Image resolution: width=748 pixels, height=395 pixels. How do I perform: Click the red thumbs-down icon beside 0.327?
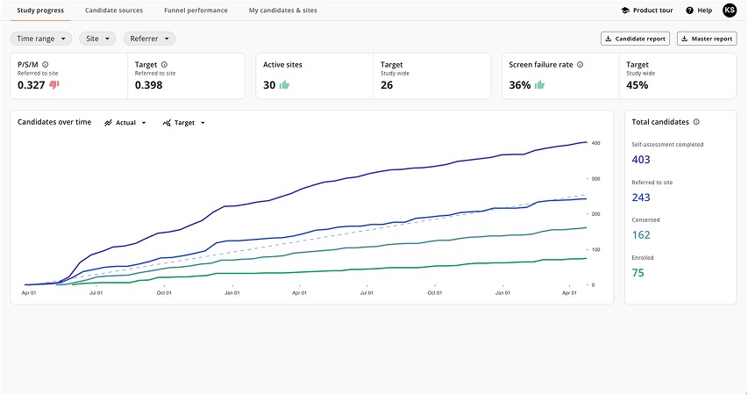pos(54,85)
